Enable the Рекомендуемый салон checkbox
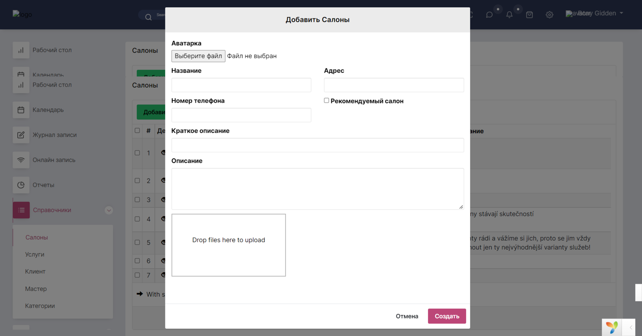Screen dimensions: 642x336 (326, 100)
